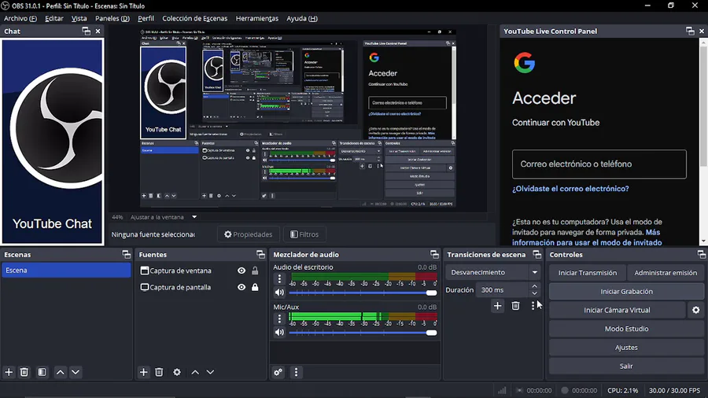Viewport: 708px width, 398px height.
Task: Open Propiedades for source
Action: (249, 234)
